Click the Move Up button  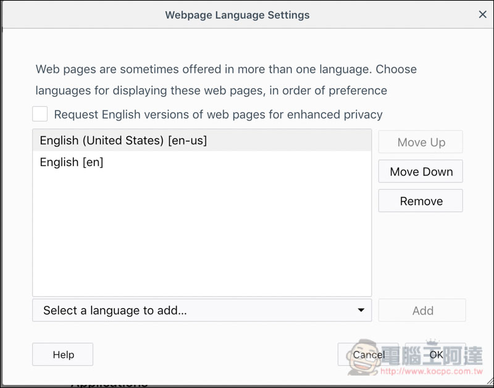421,142
